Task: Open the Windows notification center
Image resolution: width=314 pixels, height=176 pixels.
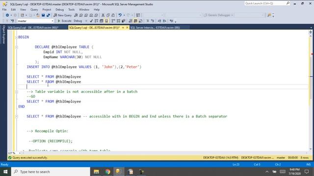Action: (307, 172)
